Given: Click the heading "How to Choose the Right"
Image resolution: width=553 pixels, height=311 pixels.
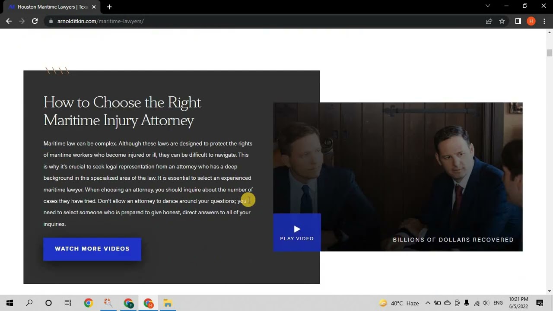Looking at the screenshot, I should point(122,103).
